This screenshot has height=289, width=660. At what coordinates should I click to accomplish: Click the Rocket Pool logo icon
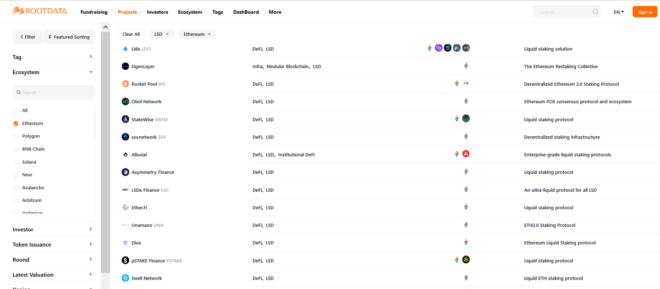125,84
